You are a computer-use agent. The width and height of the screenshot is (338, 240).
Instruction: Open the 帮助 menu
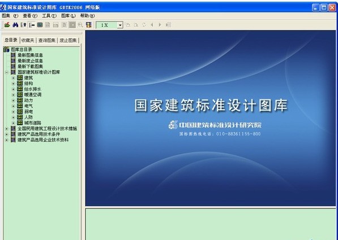pyautogui.click(x=87, y=16)
